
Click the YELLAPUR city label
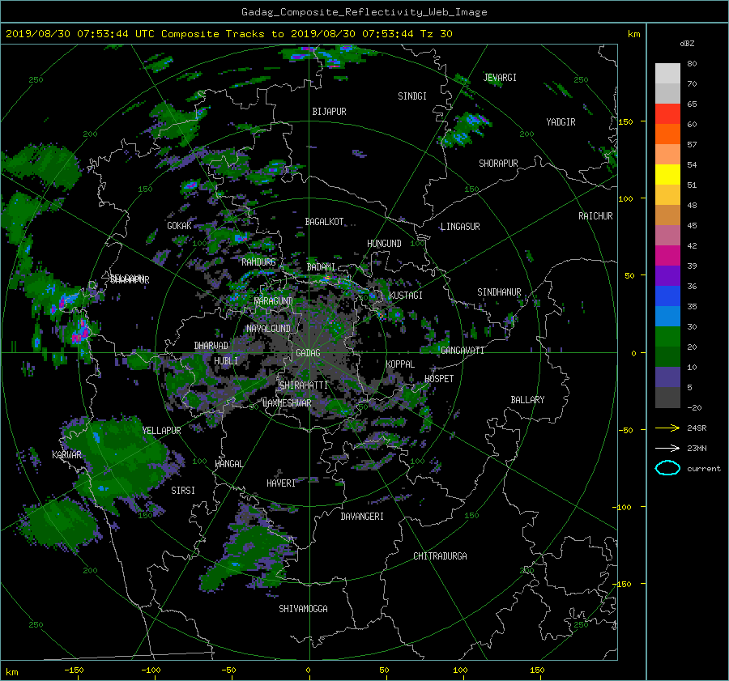pos(162,431)
